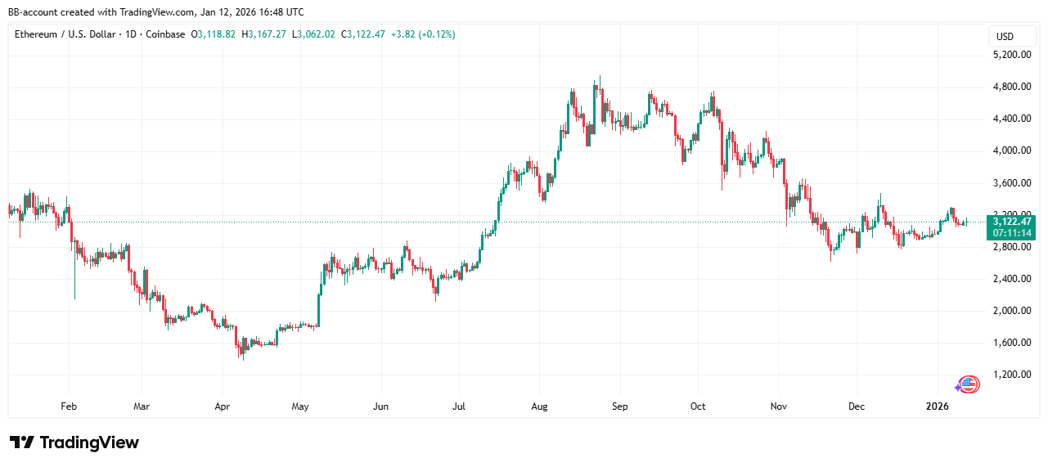Viewport: 1048px width, 467px height.
Task: Click the 2026 label on time axis
Action: pos(938,406)
